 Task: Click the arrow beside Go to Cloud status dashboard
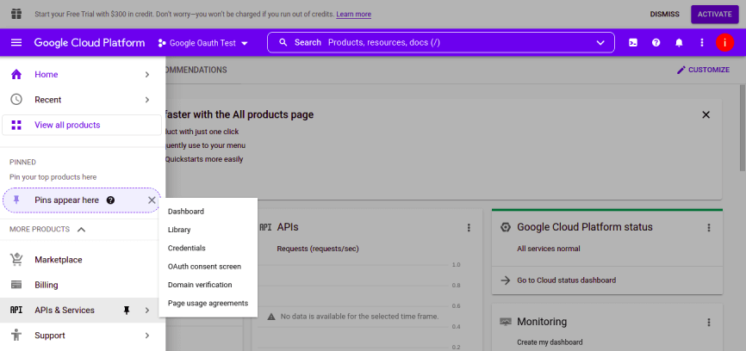pos(506,280)
